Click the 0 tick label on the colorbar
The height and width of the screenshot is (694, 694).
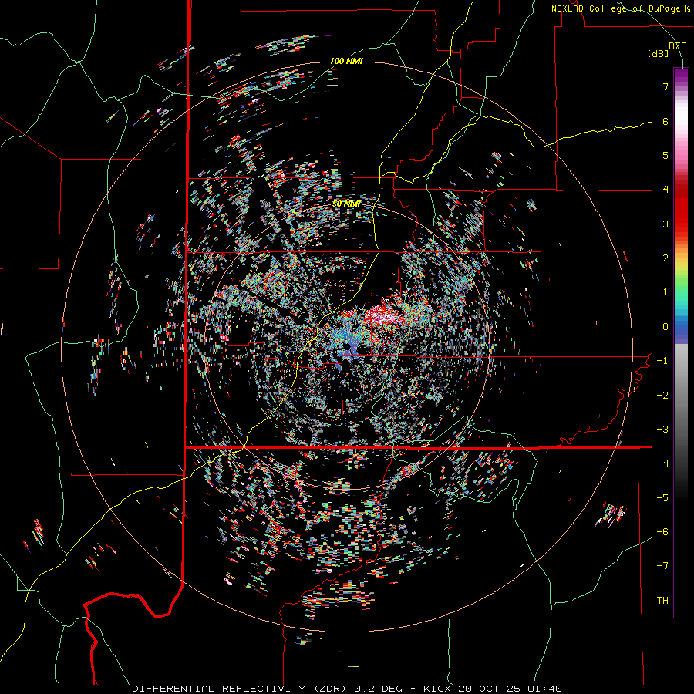[665, 327]
